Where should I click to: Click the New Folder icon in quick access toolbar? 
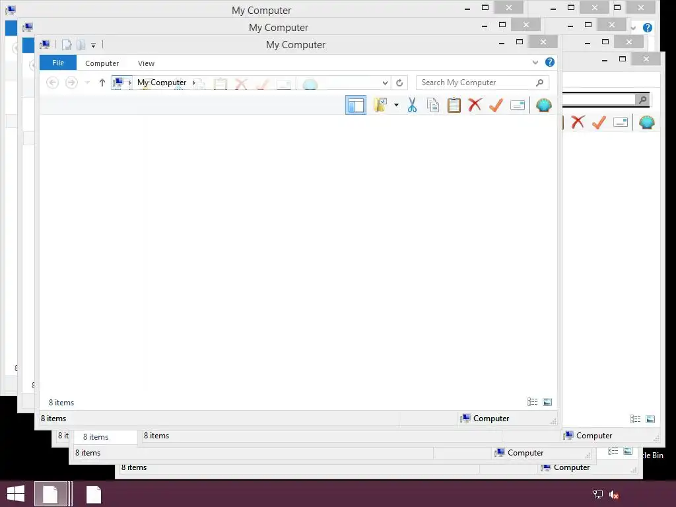81,45
